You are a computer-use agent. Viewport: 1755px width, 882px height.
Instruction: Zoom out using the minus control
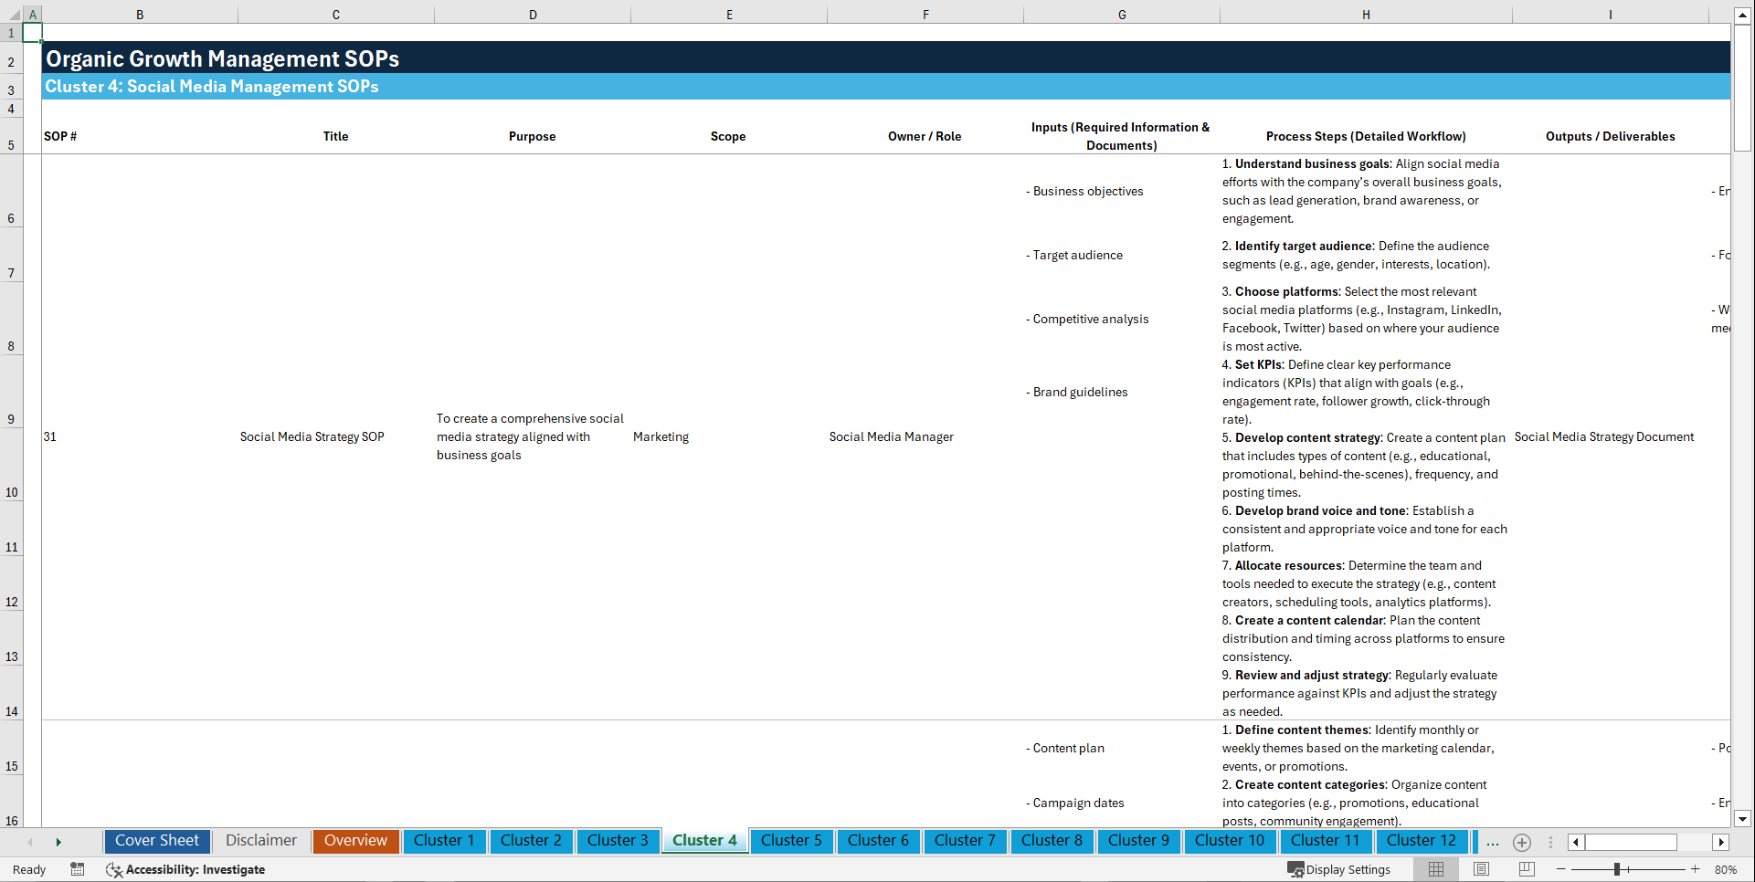point(1561,869)
